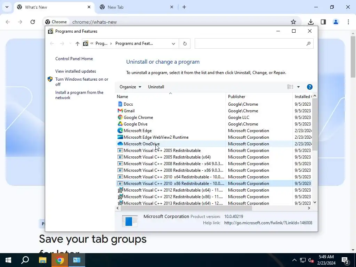Viewport: 356px width, 267px height.
Task: Open Chrome side panel icon
Action: point(323,22)
